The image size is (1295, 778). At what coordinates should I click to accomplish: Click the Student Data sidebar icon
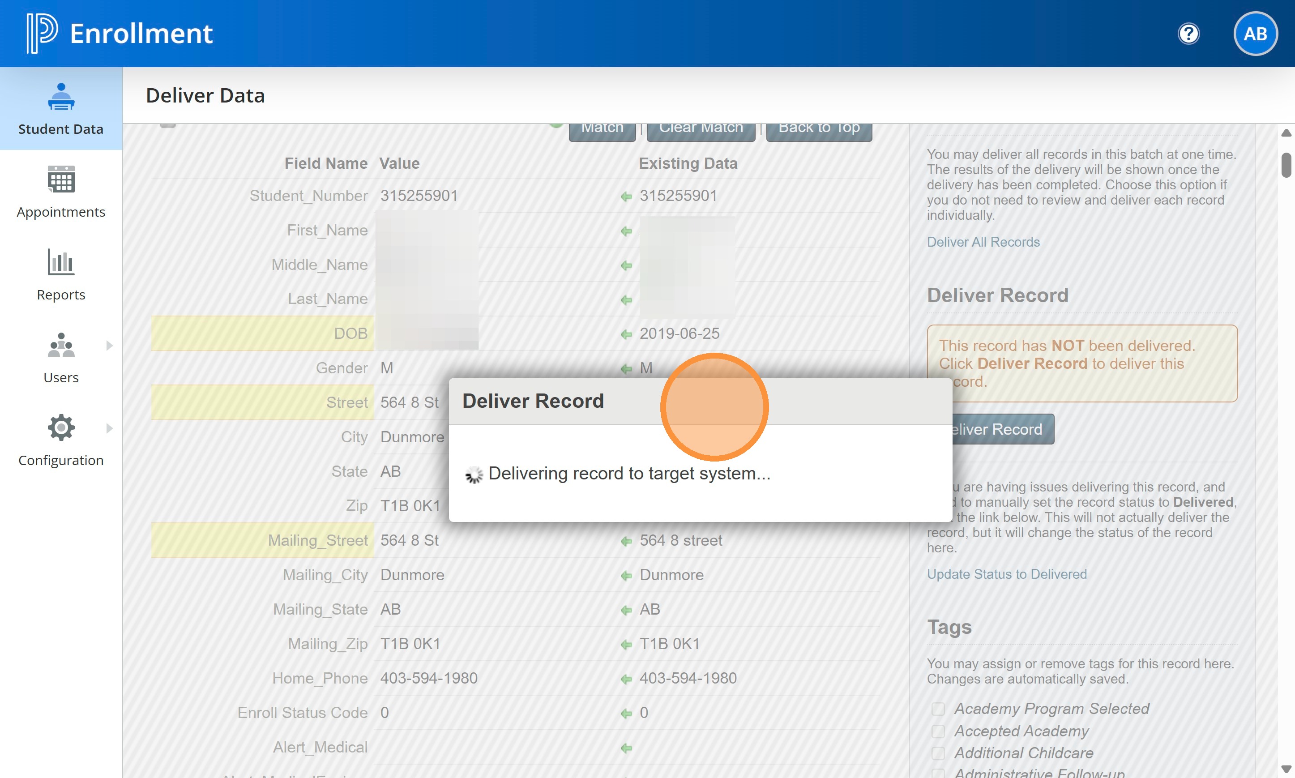(61, 97)
